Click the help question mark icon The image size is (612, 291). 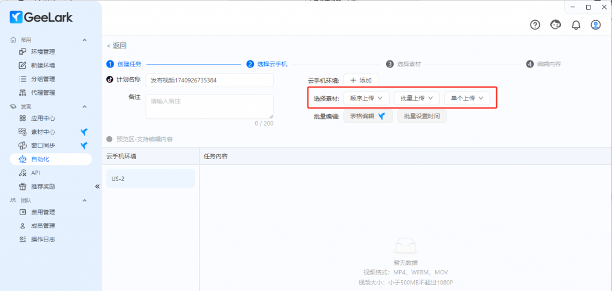[535, 24]
